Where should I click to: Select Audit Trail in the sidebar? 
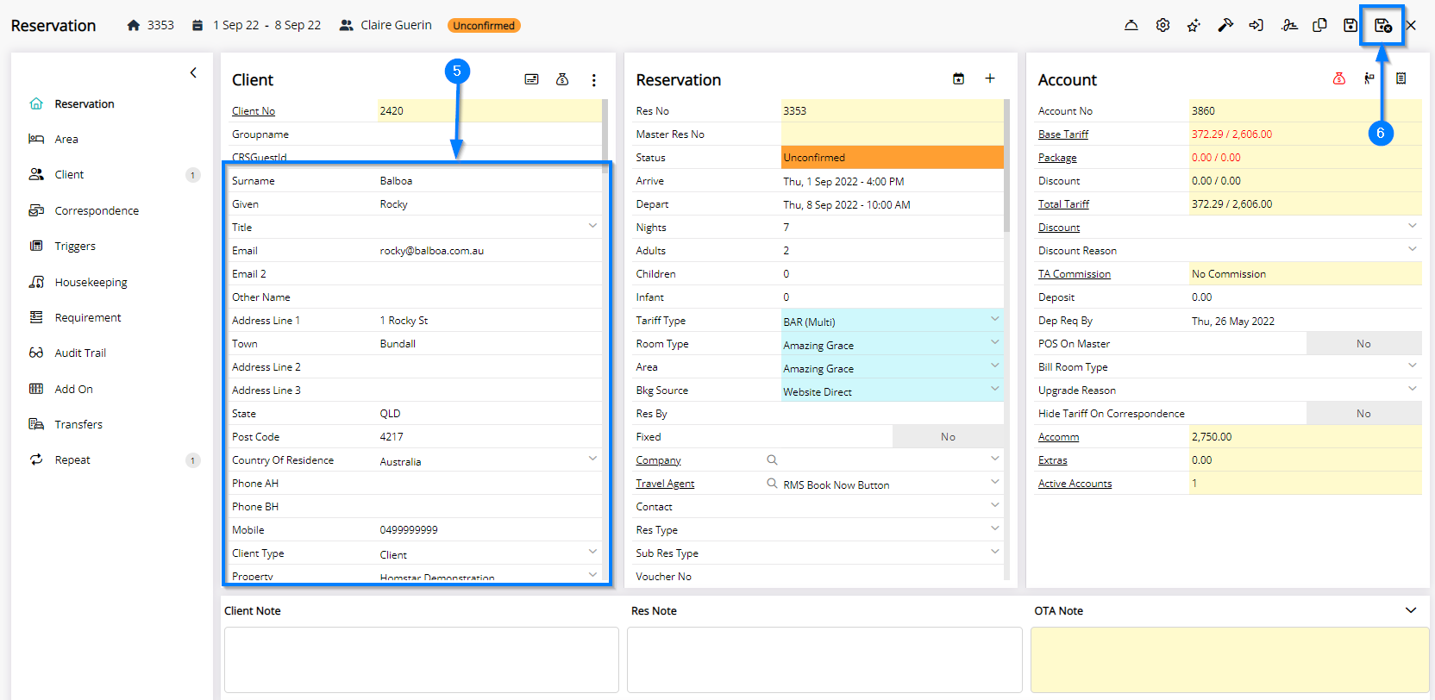tap(80, 353)
